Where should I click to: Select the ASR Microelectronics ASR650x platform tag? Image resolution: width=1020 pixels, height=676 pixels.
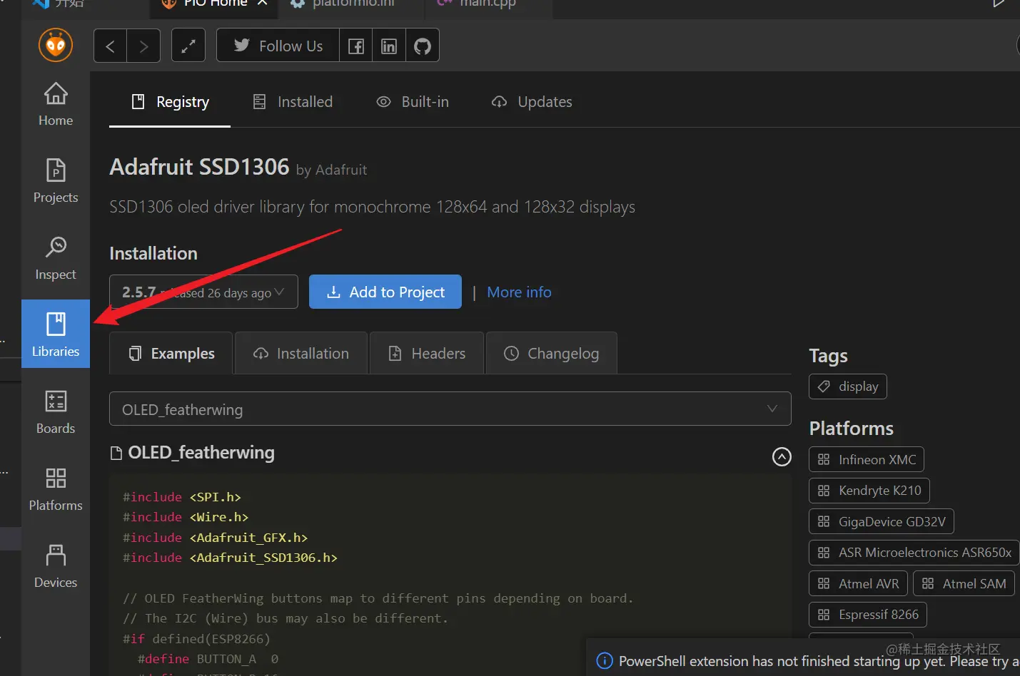pos(914,553)
